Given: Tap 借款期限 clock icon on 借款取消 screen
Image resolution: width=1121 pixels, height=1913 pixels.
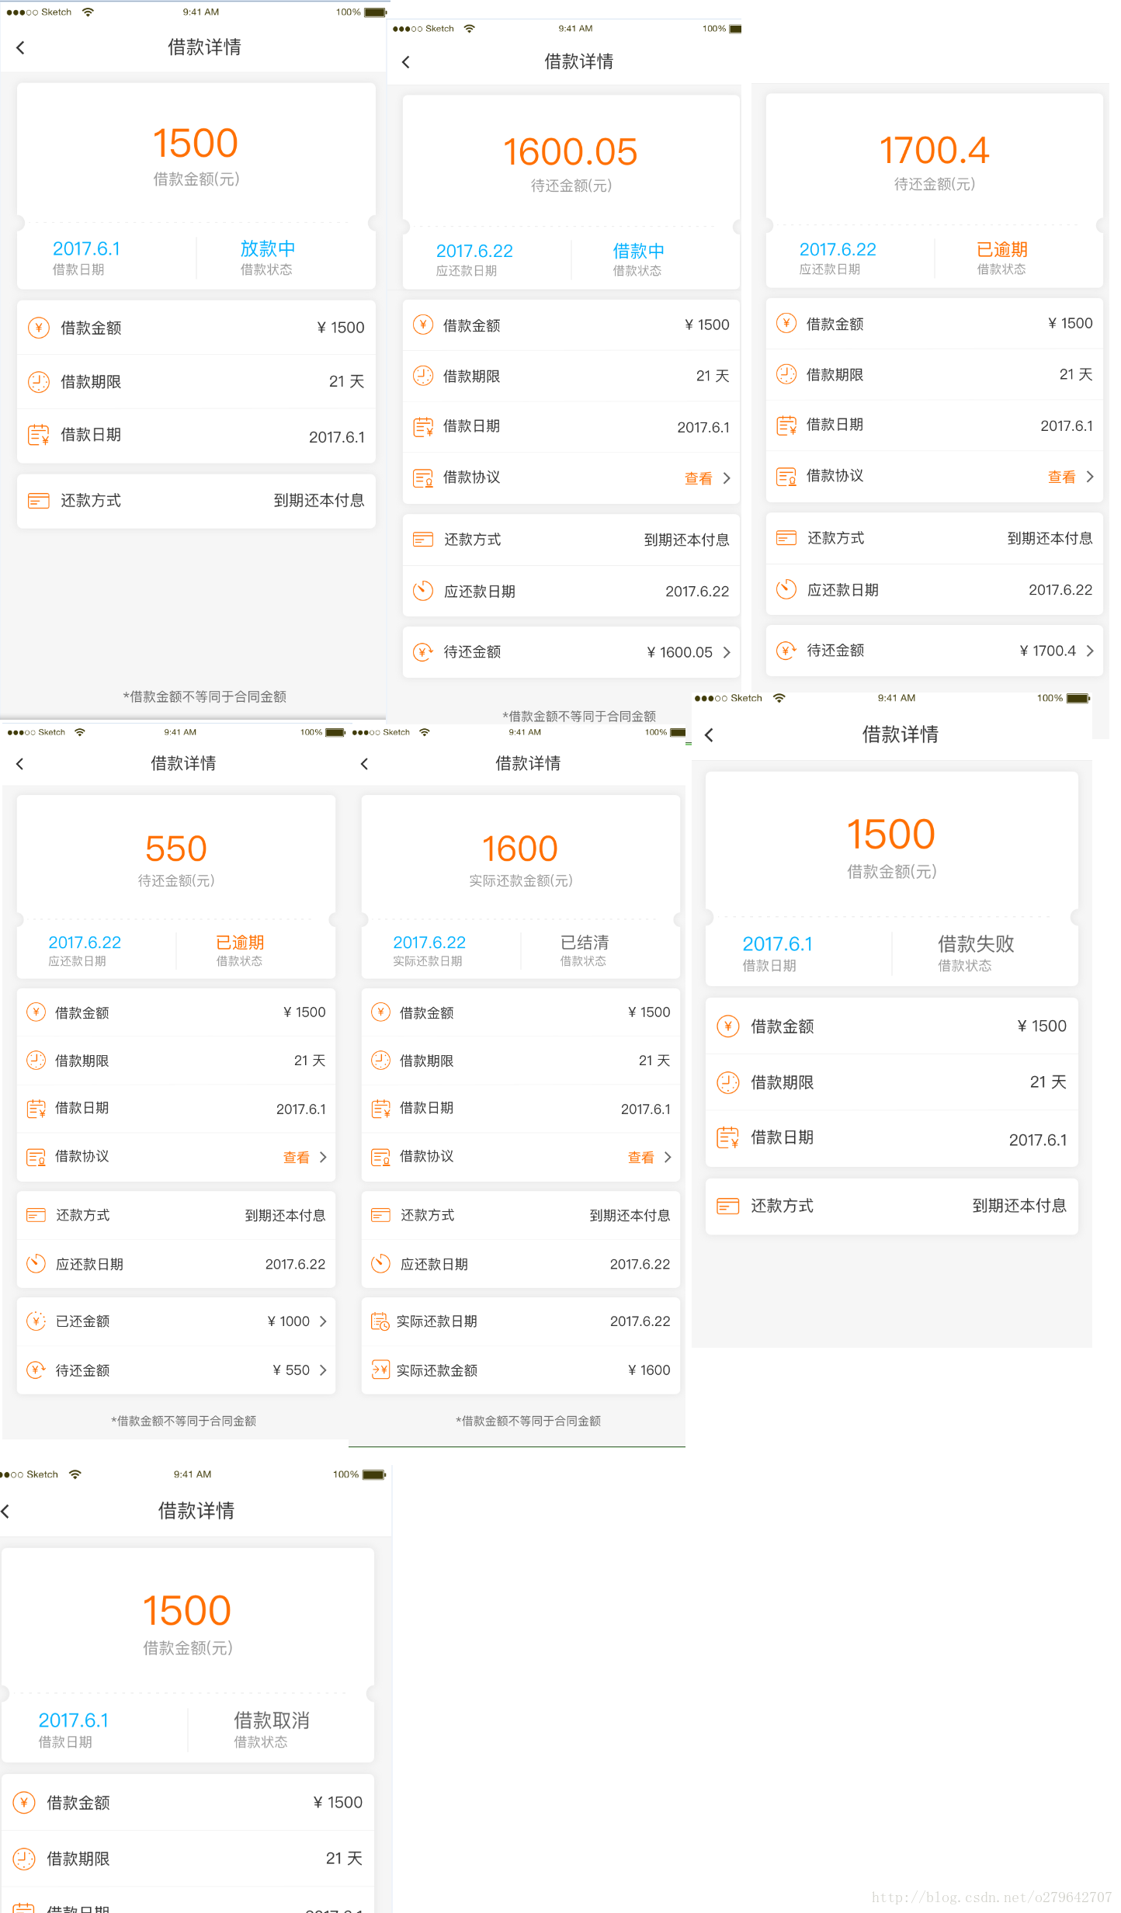Looking at the screenshot, I should tap(24, 1859).
